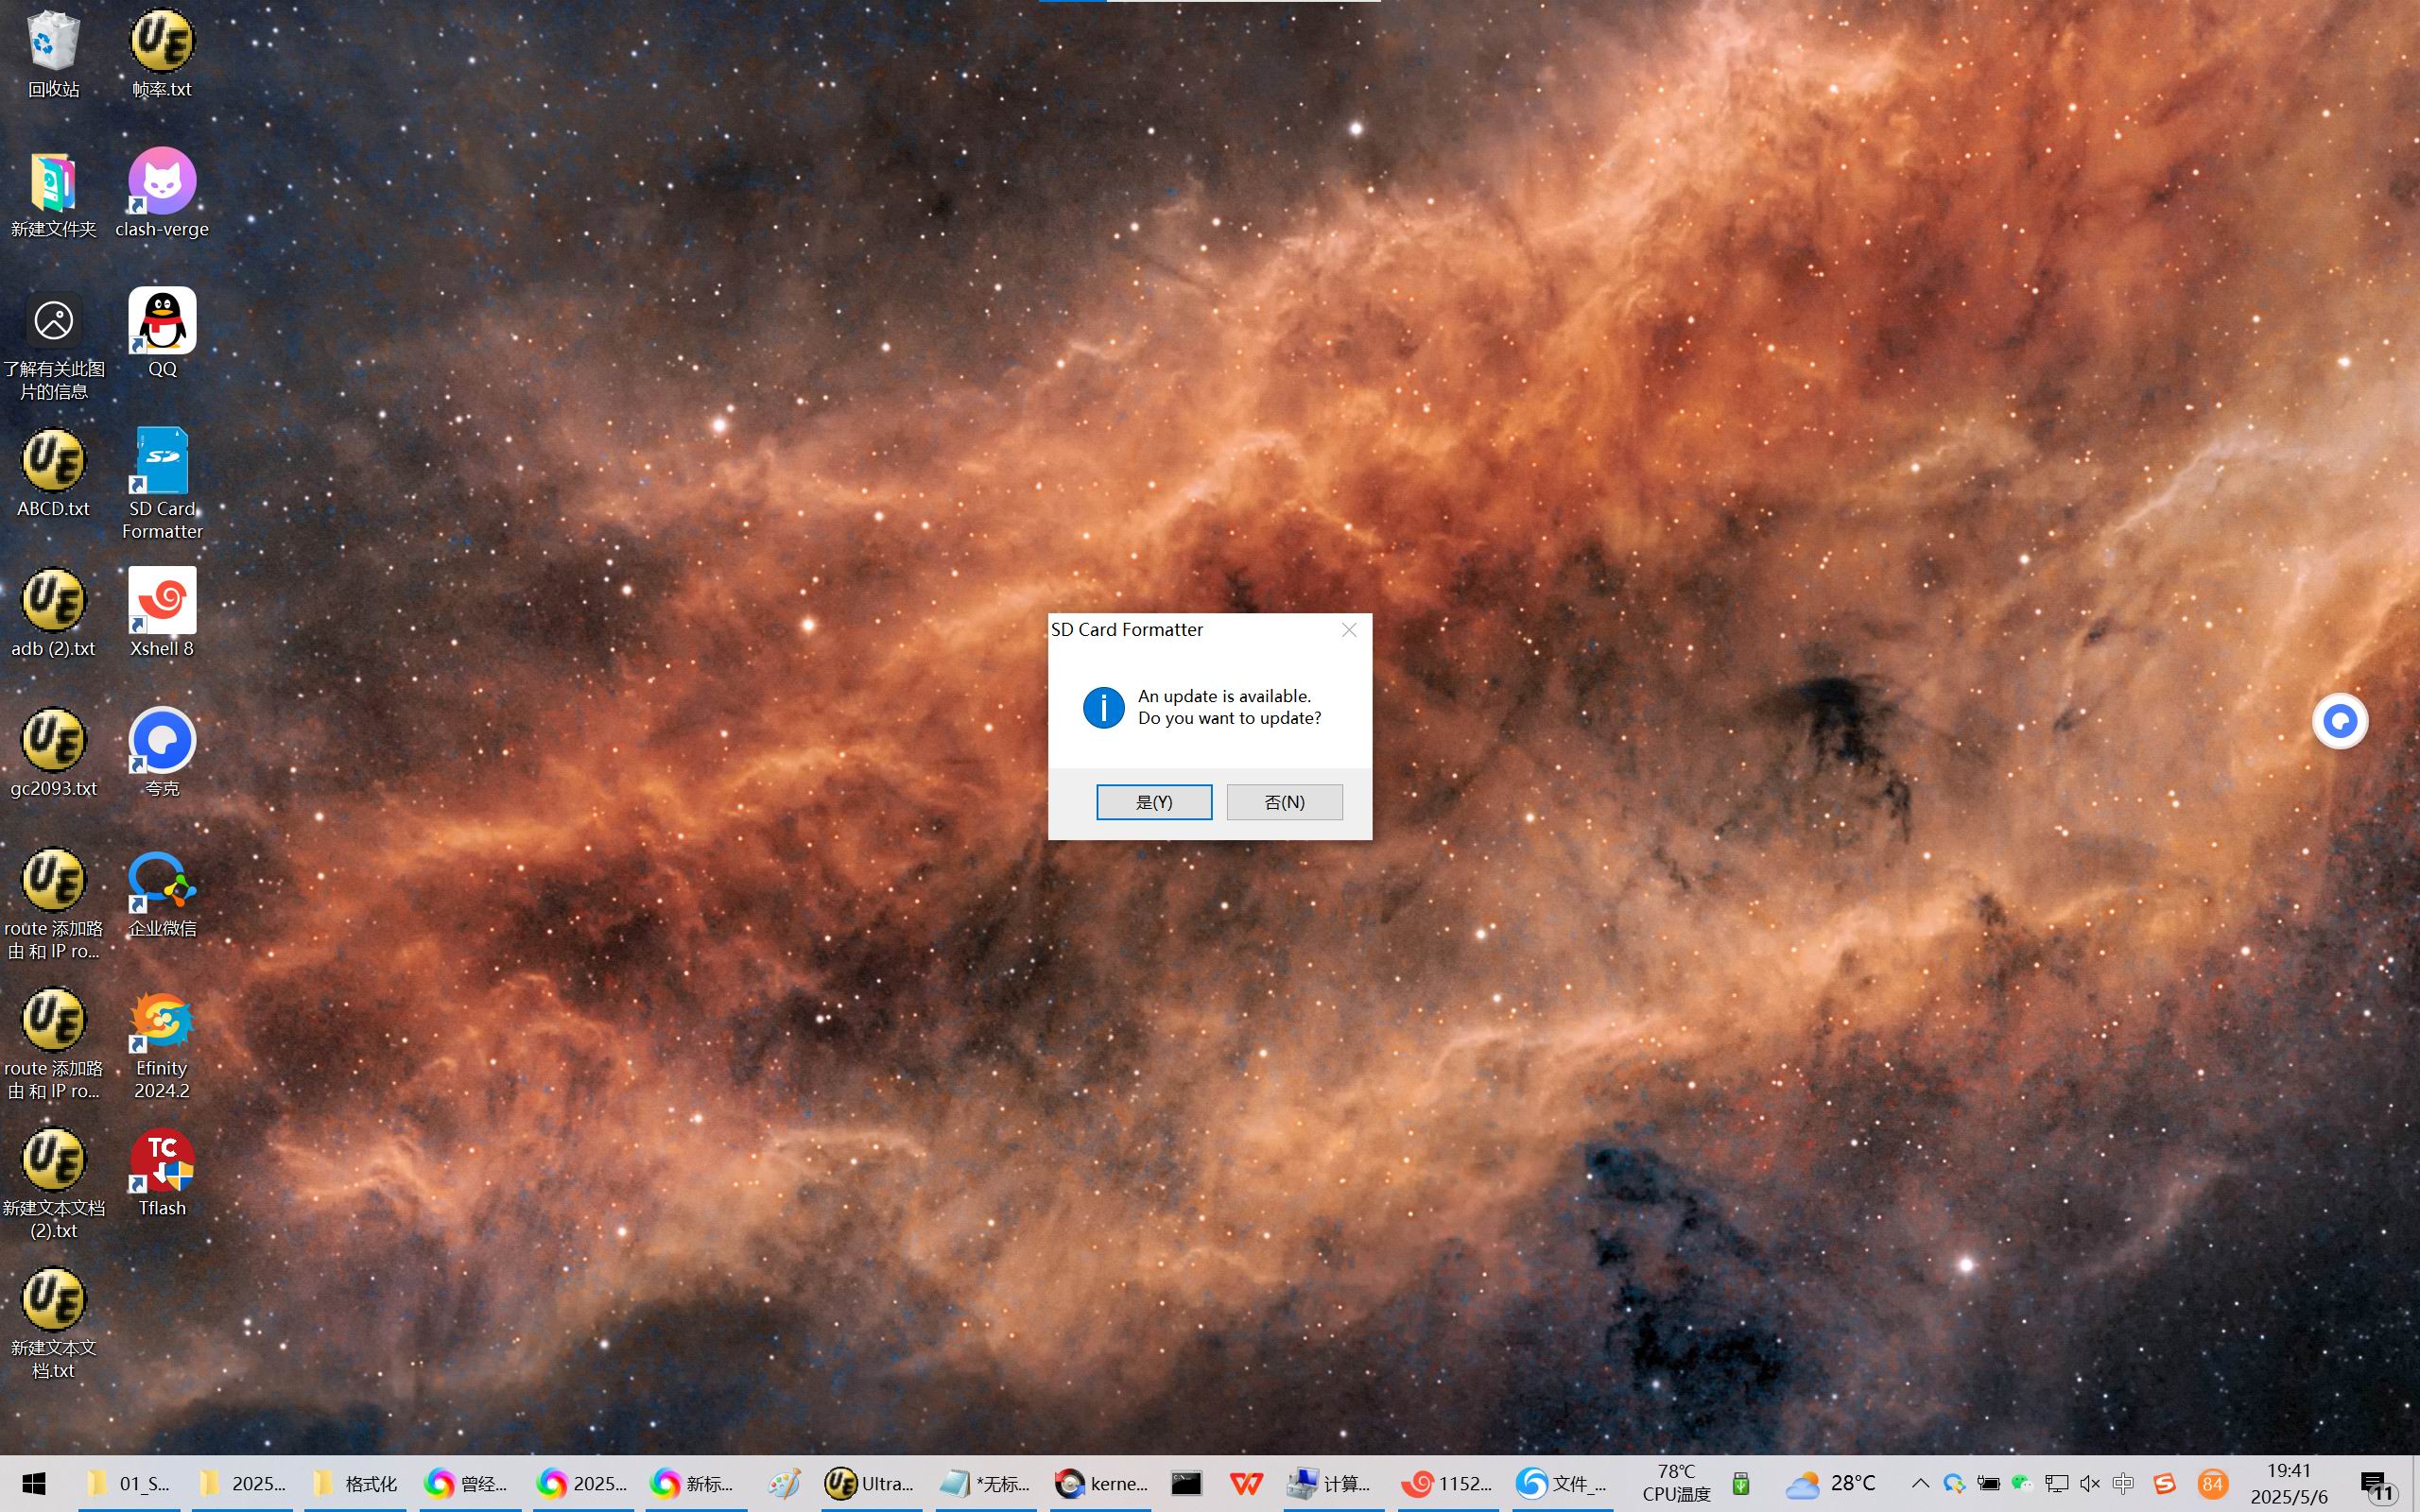Click the 否(N) button to decline the update

[1284, 802]
